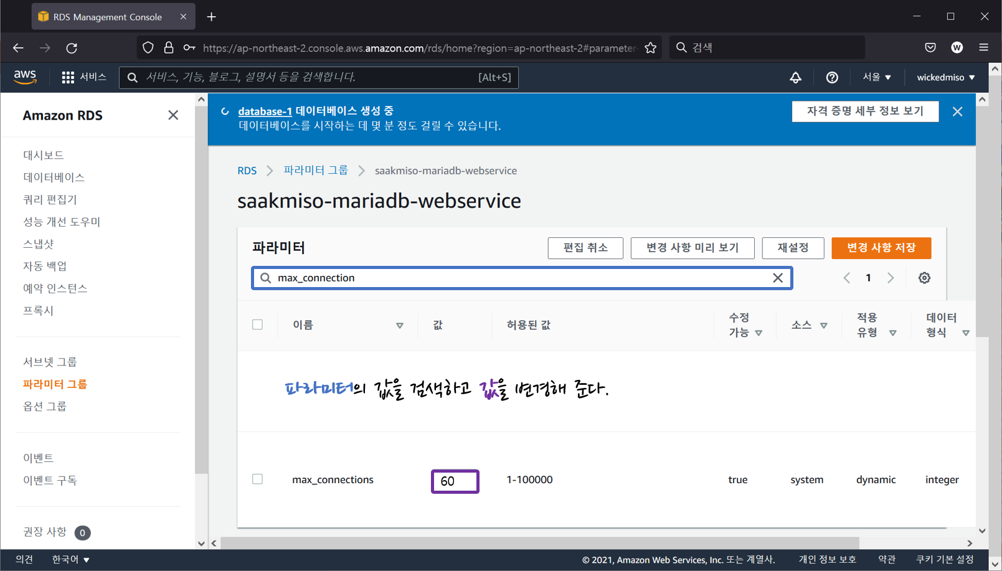Sort by 수정 가능 column arrow

[x=759, y=333]
